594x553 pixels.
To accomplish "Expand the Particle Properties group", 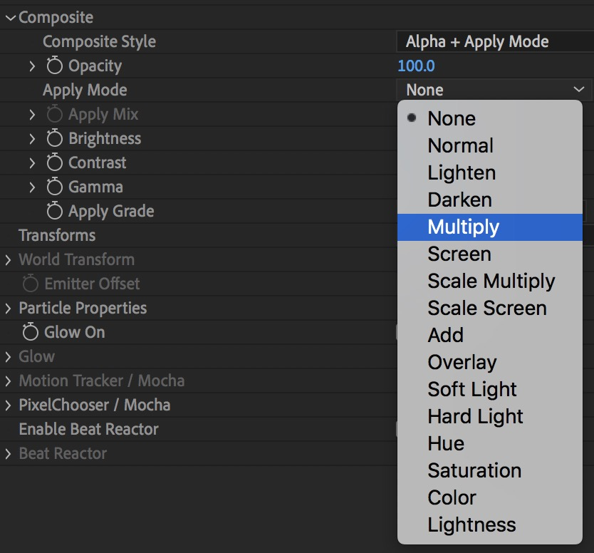I will [9, 309].
